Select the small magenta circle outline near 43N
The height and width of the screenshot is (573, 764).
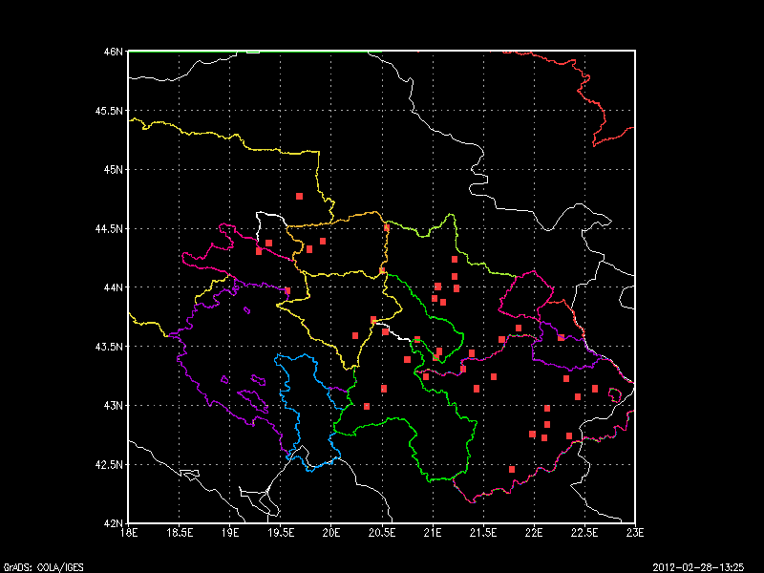[615, 394]
